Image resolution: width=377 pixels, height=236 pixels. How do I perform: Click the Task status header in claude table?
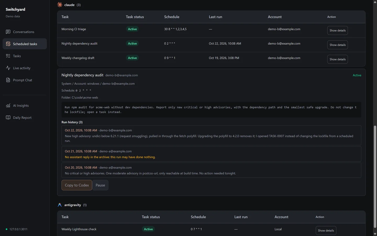pos(135,17)
